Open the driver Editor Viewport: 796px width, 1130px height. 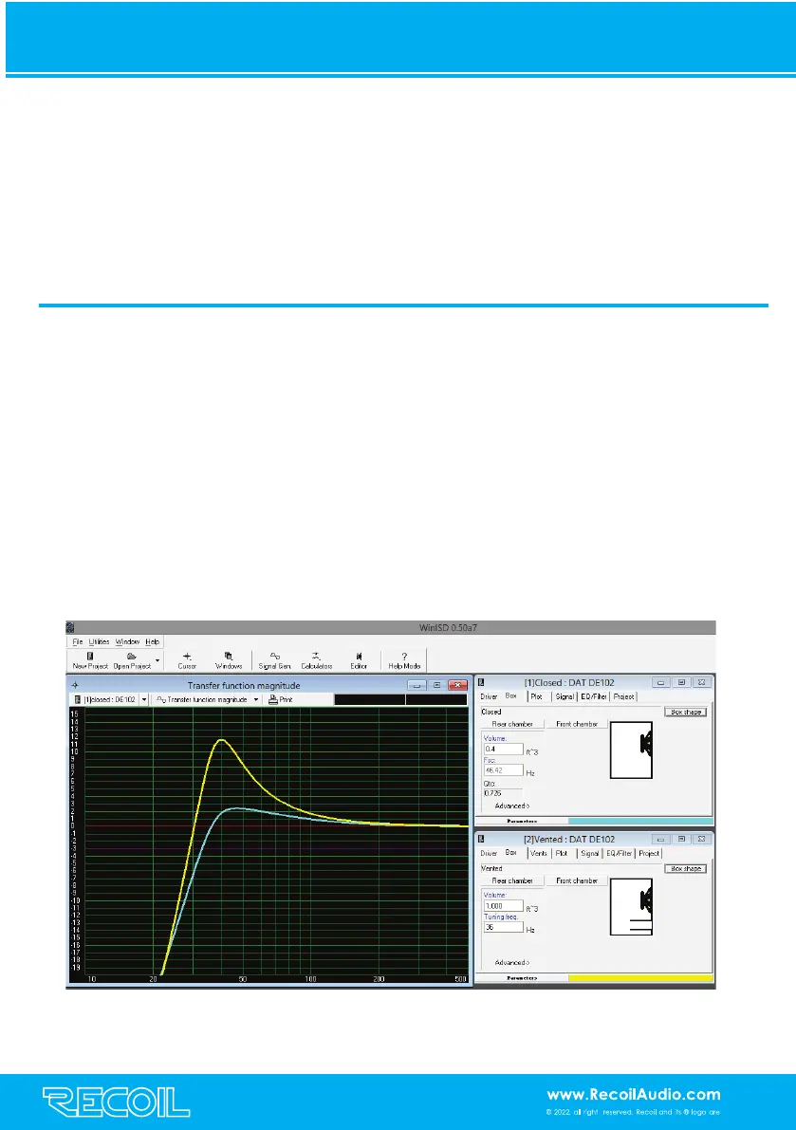click(359, 660)
